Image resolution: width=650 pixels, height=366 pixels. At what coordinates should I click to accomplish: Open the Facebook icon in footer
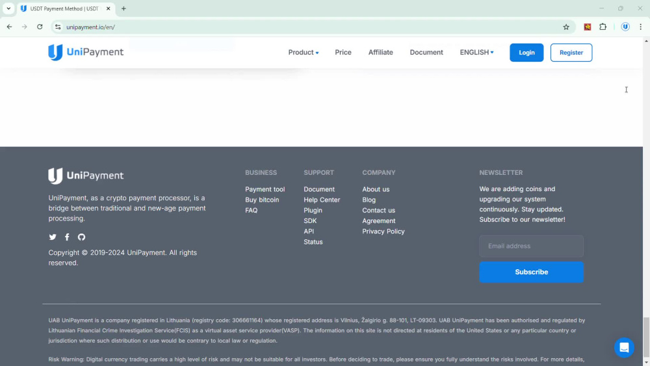(x=67, y=237)
